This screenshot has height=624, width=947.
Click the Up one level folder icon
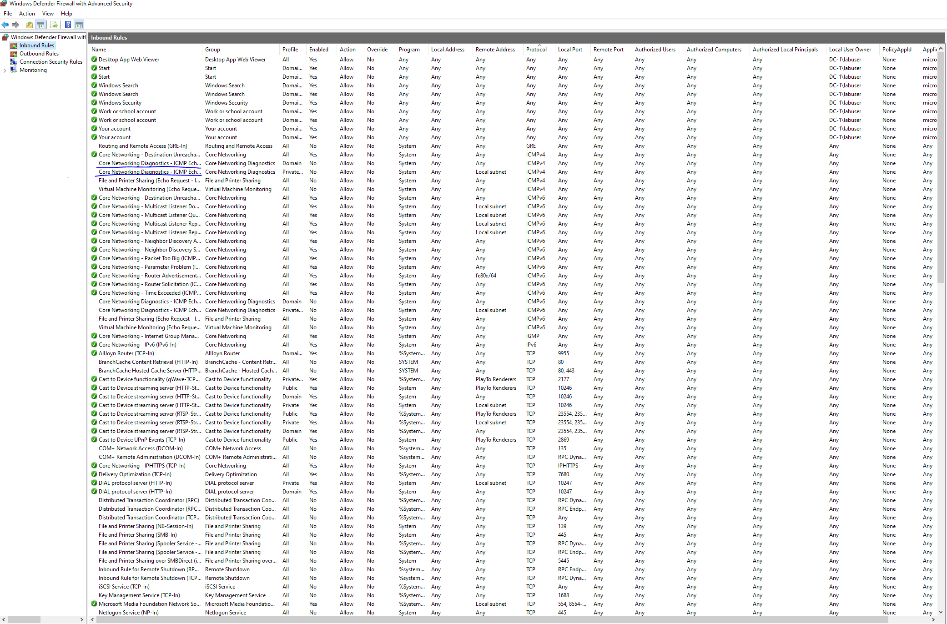[x=30, y=25]
